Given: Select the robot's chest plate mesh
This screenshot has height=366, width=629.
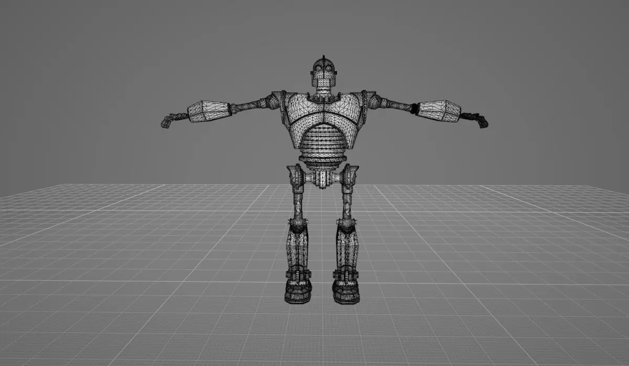Looking at the screenshot, I should point(323,116).
